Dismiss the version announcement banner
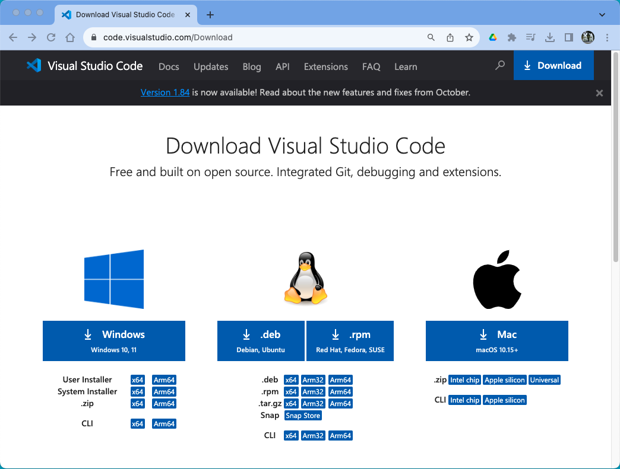This screenshot has width=620, height=469. pos(599,93)
